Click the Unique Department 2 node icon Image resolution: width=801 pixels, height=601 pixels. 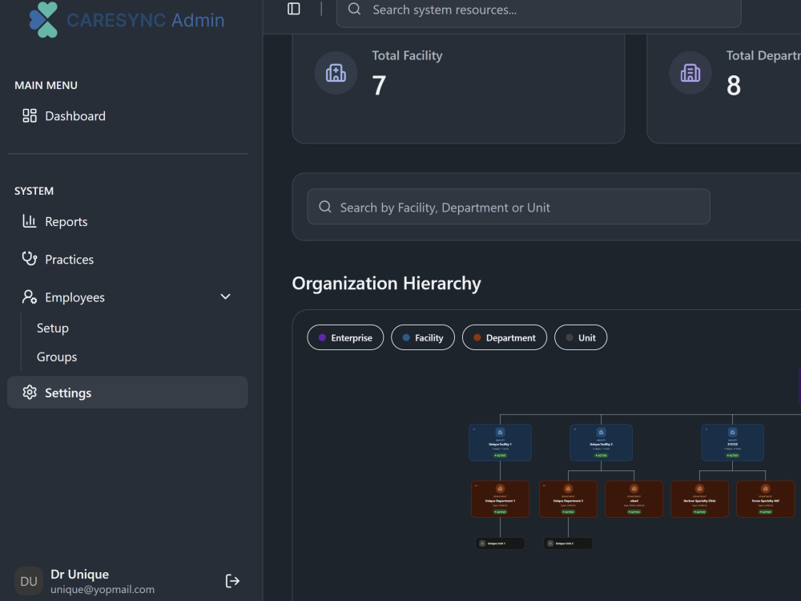(x=568, y=489)
